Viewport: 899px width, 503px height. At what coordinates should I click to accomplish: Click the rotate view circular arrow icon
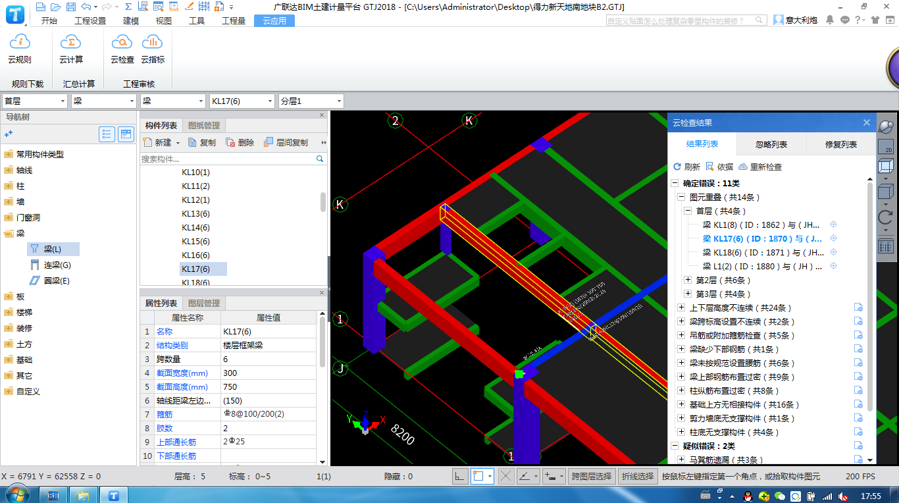tap(886, 218)
